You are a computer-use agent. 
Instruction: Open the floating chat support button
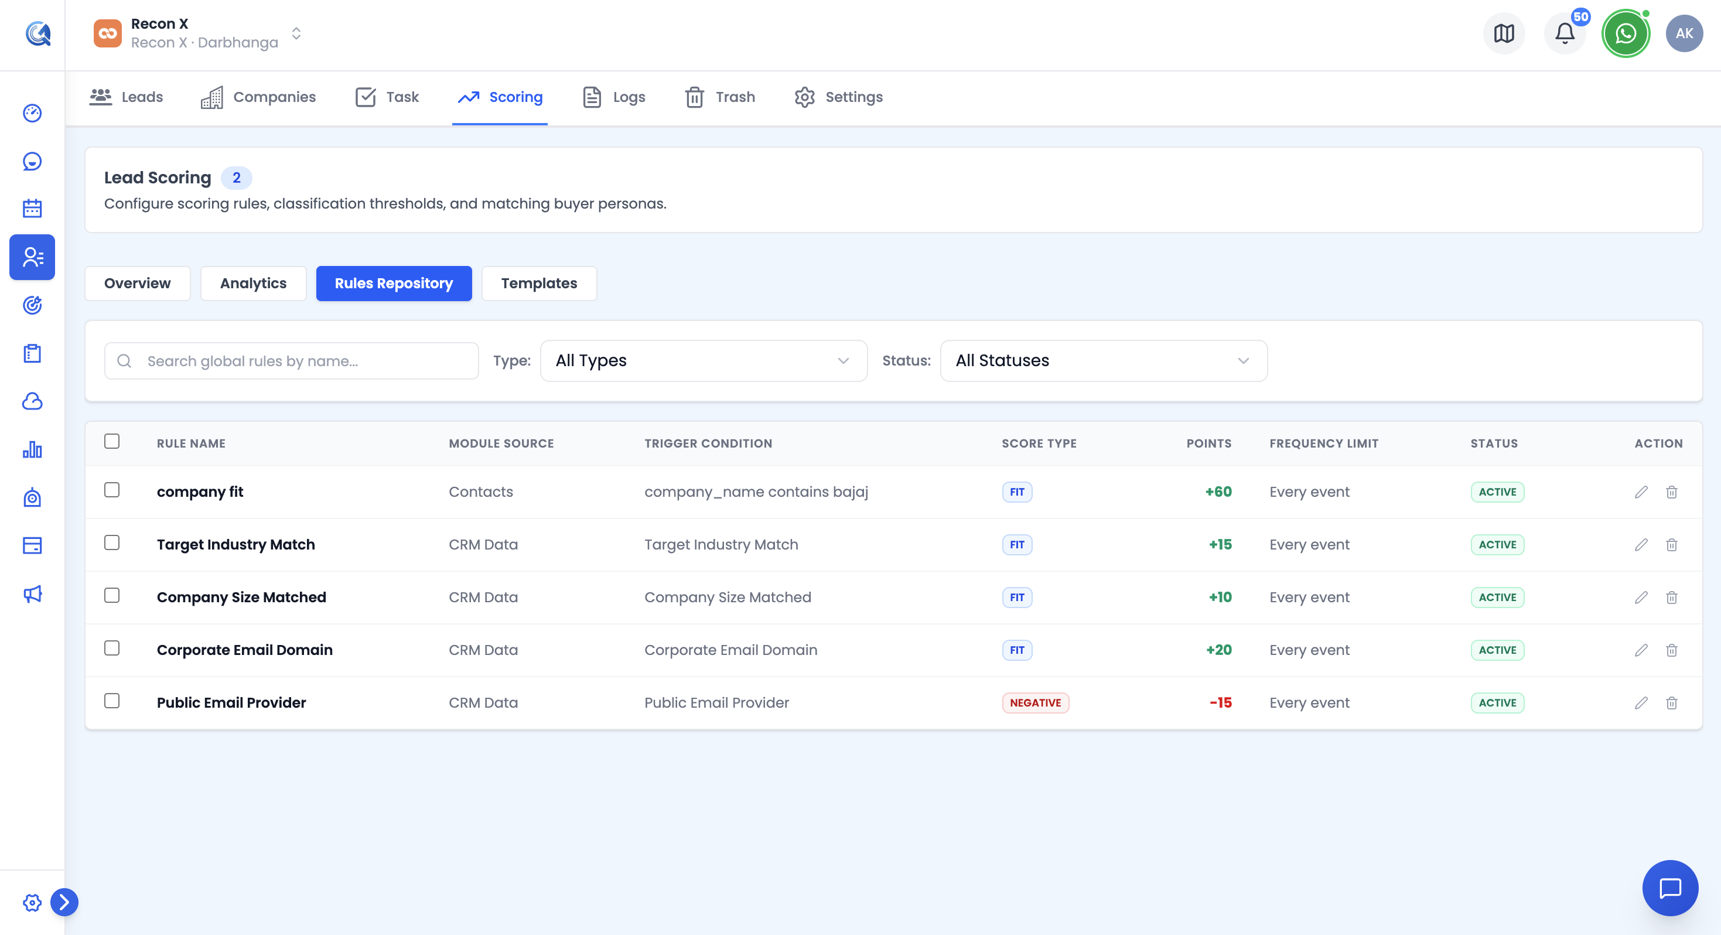(x=1670, y=888)
